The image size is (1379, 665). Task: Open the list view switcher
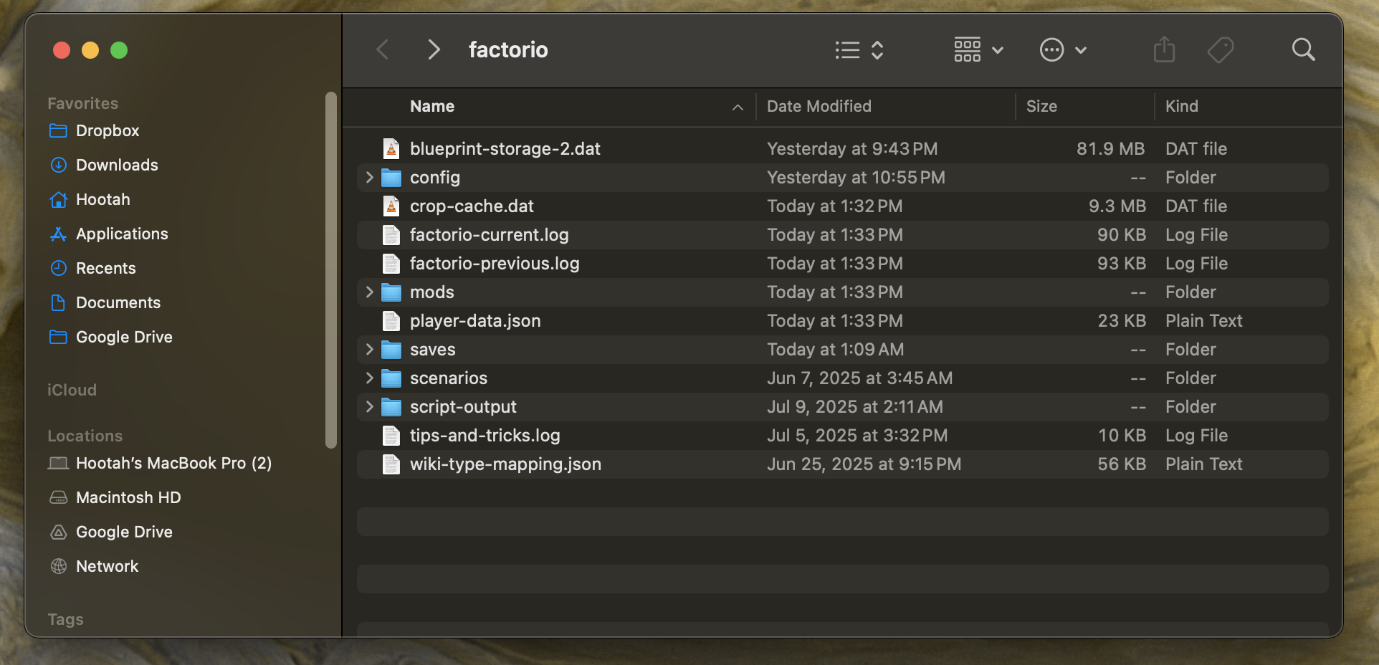(x=859, y=49)
